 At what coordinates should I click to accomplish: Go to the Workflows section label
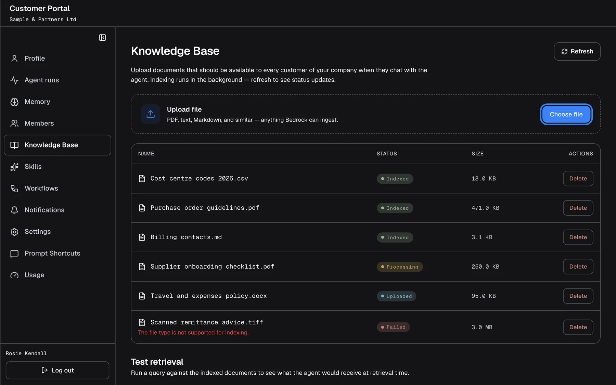41,188
